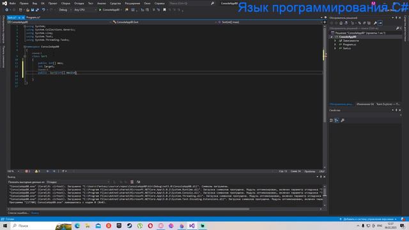
Task: Click the wrench Properties icon in Solution Explorer
Action: click(375, 23)
